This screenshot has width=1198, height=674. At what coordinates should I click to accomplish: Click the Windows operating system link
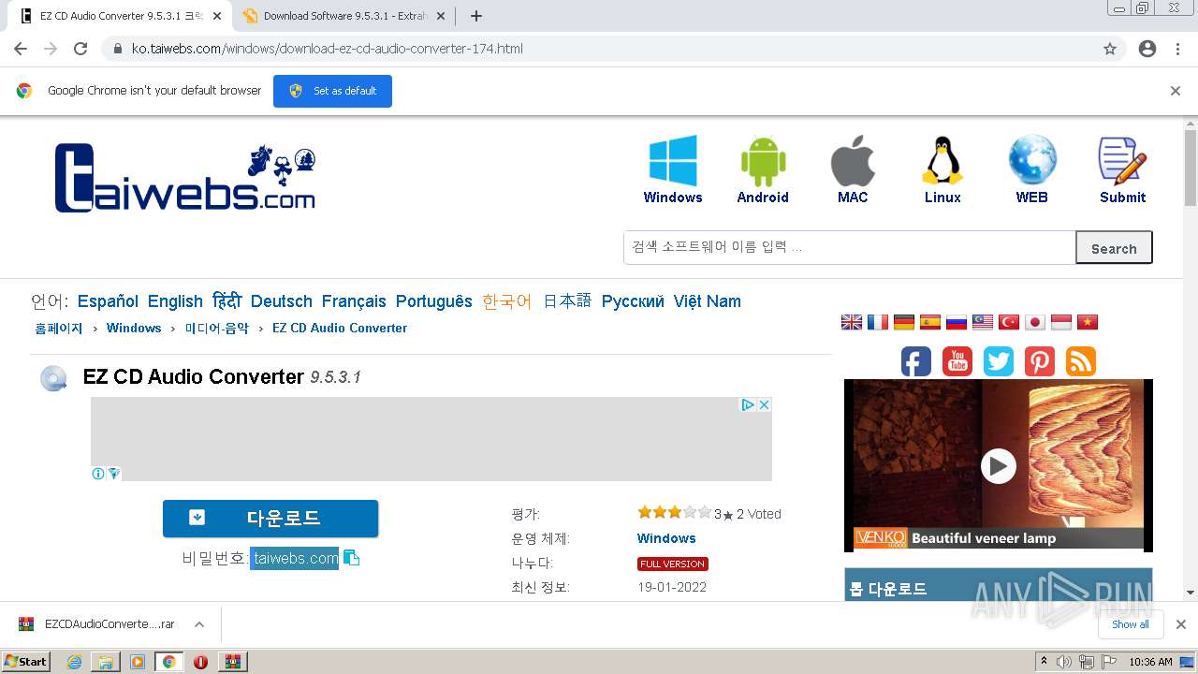click(666, 538)
